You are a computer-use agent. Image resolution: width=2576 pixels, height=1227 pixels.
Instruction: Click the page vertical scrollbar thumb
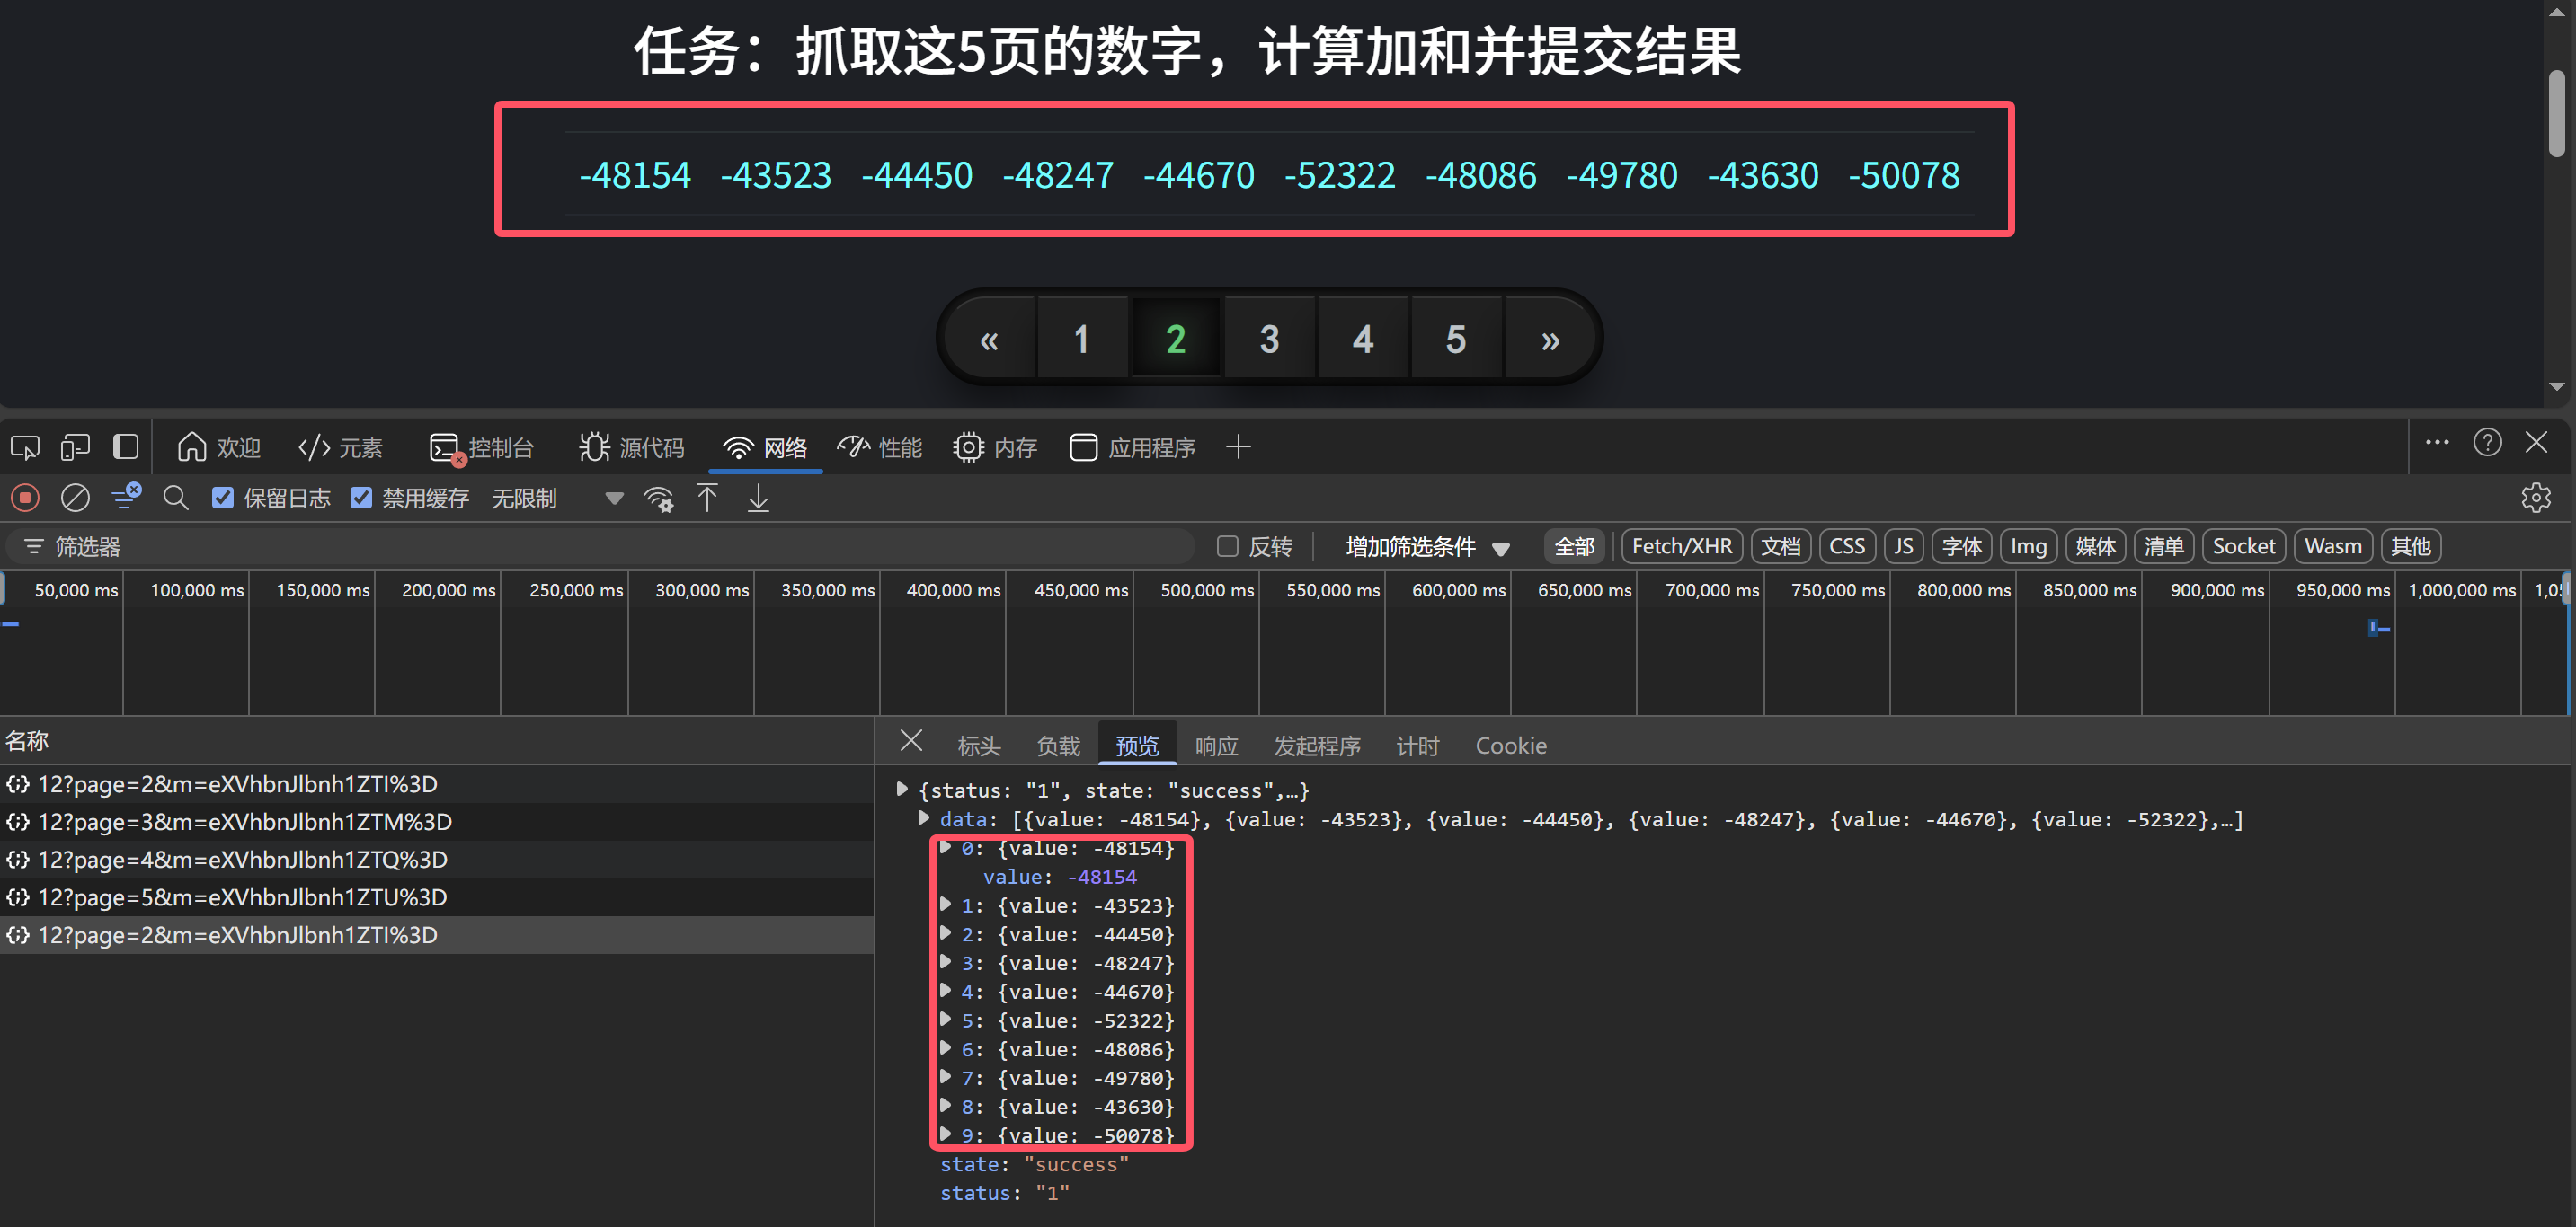click(x=2556, y=112)
